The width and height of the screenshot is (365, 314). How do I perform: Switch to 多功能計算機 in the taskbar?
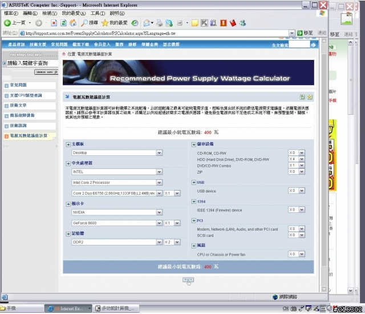pos(115,308)
